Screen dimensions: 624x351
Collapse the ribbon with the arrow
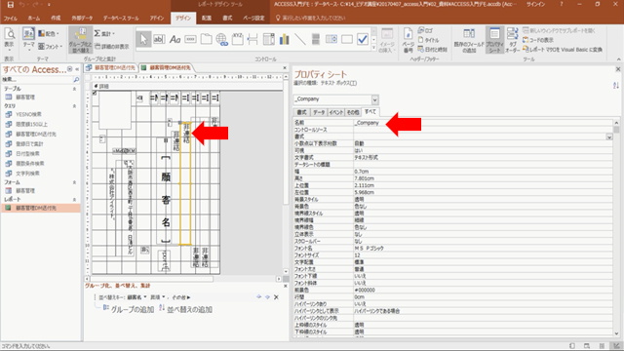618,59
